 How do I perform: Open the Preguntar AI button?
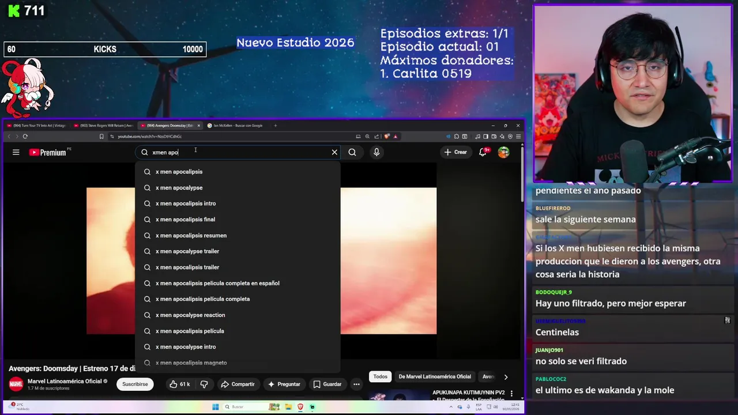[283, 384]
